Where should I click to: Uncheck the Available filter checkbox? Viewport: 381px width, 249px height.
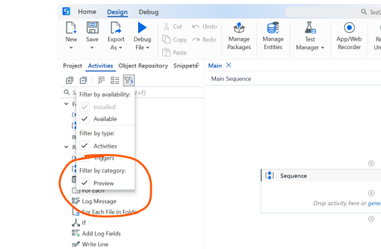tap(85, 118)
